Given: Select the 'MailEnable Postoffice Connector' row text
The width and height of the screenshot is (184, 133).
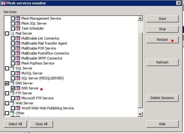Looking at the screenshot, I should point(45,53).
